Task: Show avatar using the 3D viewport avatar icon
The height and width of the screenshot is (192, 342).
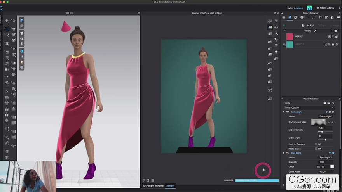Action: point(22,44)
